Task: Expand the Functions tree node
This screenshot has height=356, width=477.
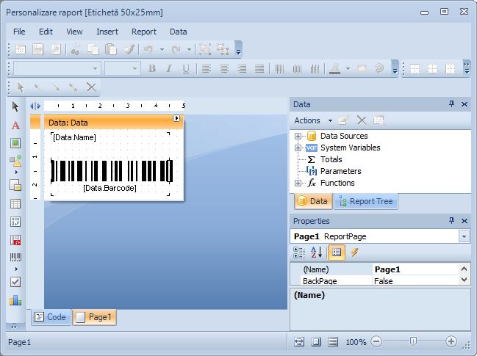Action: point(298,183)
